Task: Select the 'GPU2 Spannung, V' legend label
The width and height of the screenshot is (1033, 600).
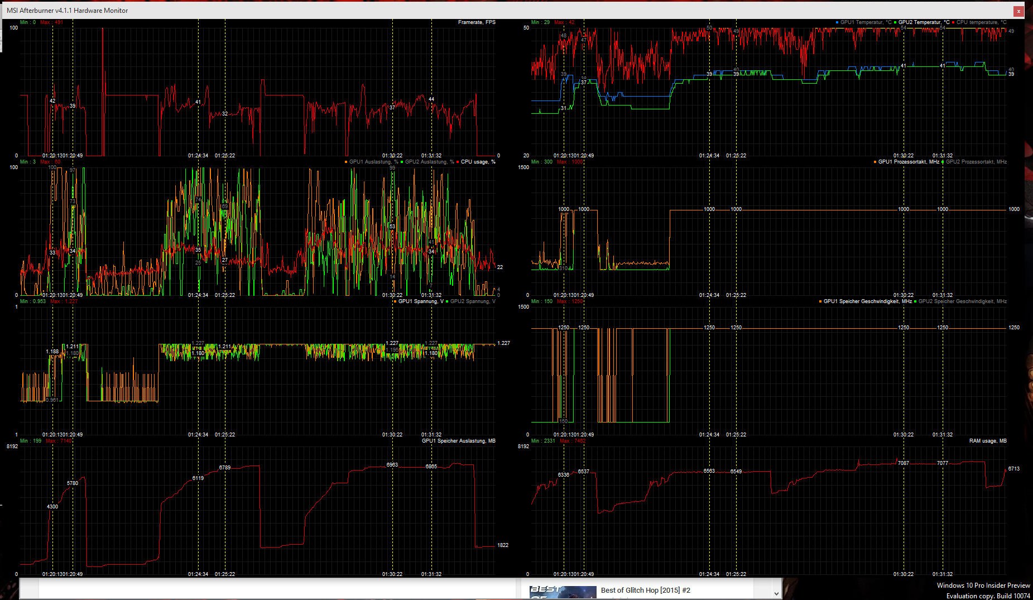Action: tap(473, 301)
